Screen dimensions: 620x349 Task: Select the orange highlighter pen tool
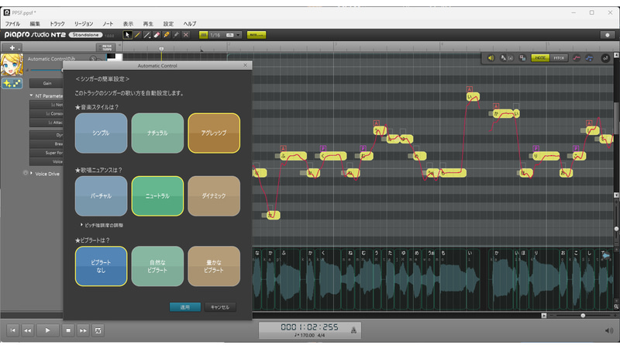tap(166, 35)
